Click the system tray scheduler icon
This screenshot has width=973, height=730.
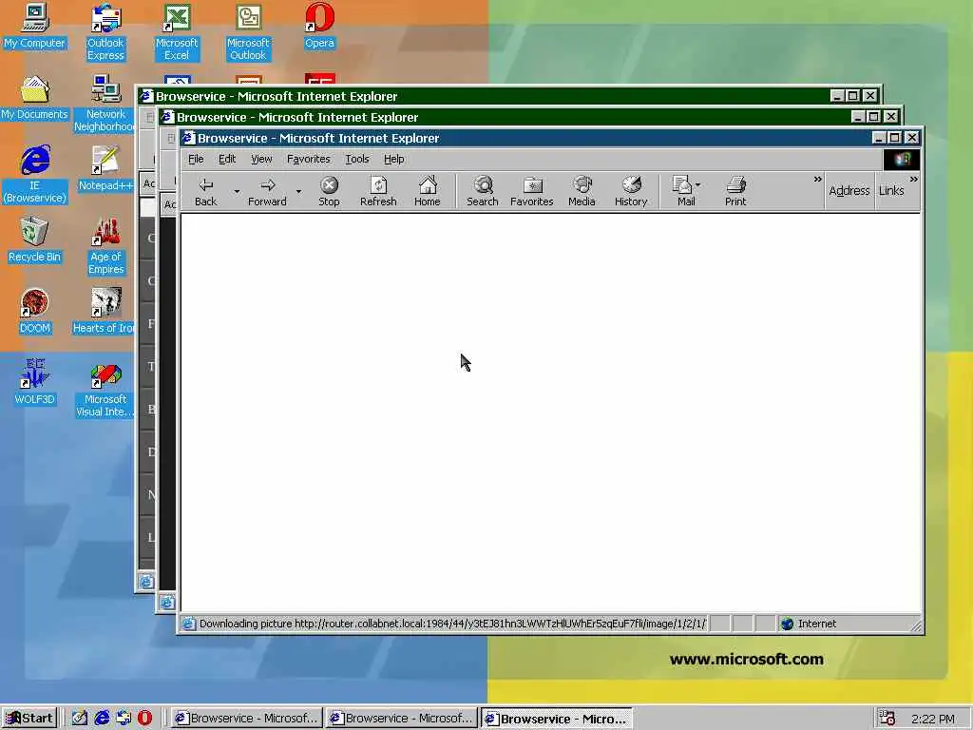point(887,719)
